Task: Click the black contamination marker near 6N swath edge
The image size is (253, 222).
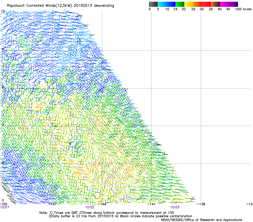Action: [x=126, y=90]
